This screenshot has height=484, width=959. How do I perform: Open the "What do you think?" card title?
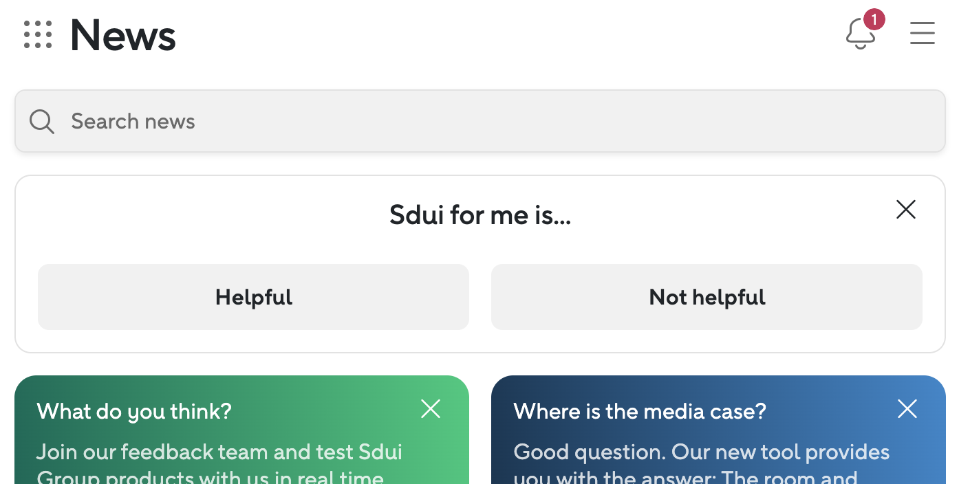coord(134,411)
